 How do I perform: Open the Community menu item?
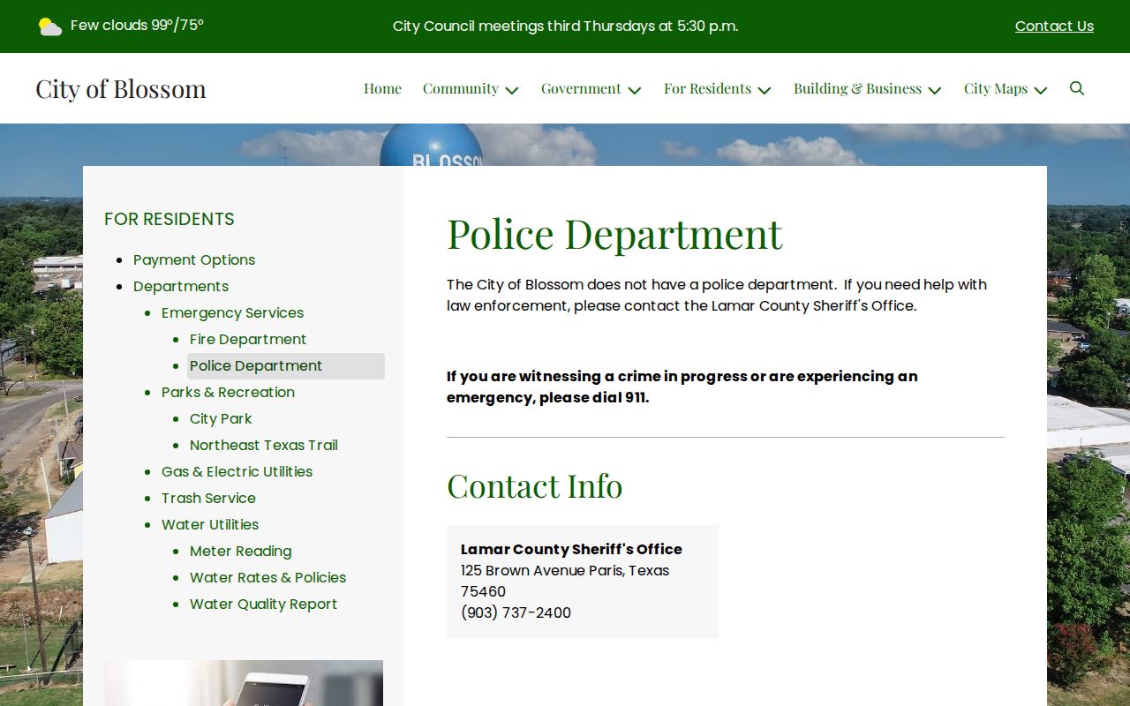click(461, 88)
